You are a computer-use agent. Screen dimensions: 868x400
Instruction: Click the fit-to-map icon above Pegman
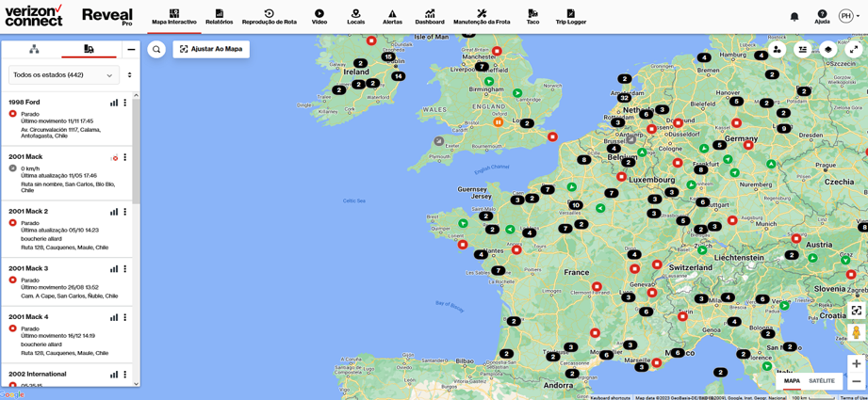pyautogui.click(x=857, y=311)
